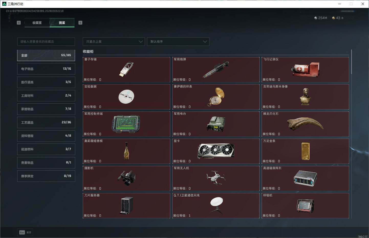
Task: Click the Q previous-tab key hint
Action: [19, 23]
